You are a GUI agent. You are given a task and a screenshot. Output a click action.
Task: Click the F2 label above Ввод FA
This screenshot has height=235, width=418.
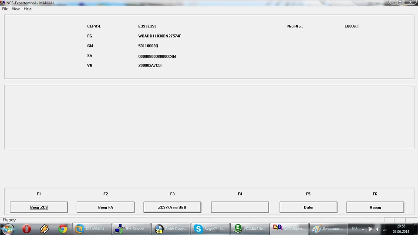[x=105, y=194]
